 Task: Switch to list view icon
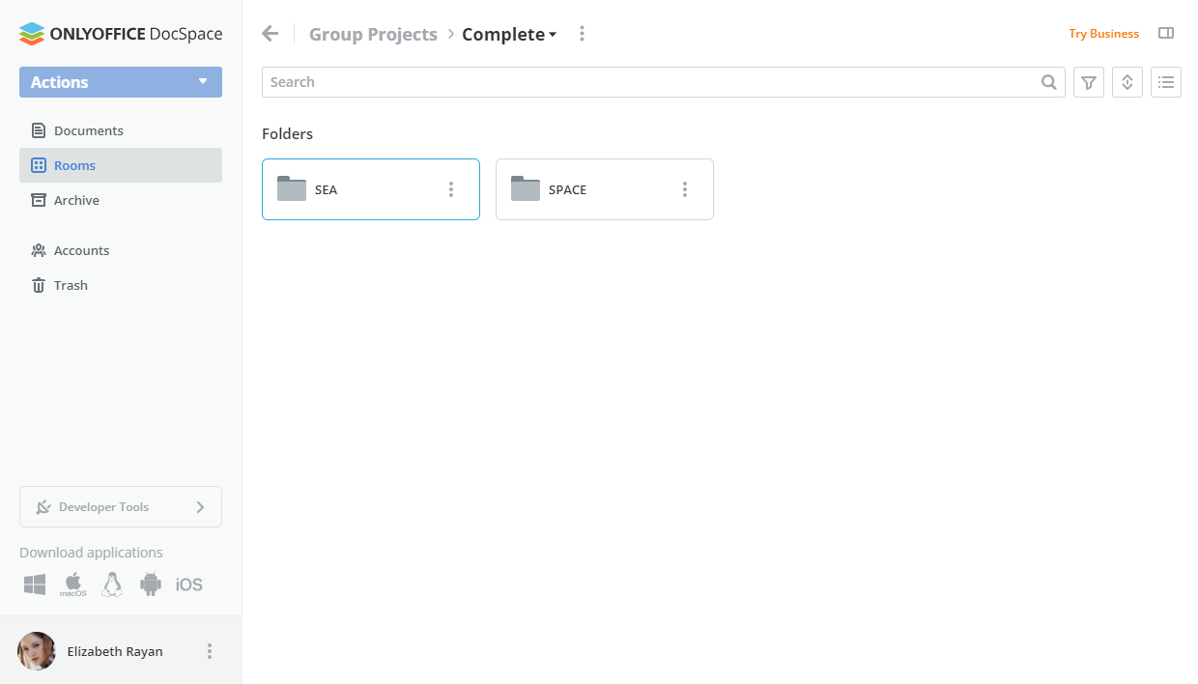[1166, 82]
